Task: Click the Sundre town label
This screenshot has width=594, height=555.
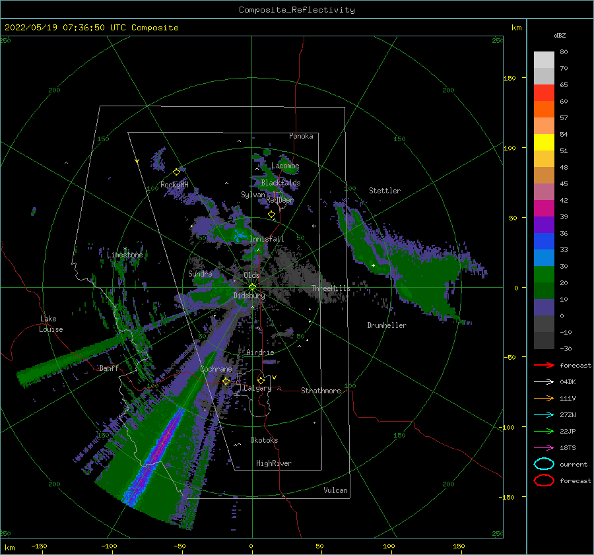Action: 200,273
